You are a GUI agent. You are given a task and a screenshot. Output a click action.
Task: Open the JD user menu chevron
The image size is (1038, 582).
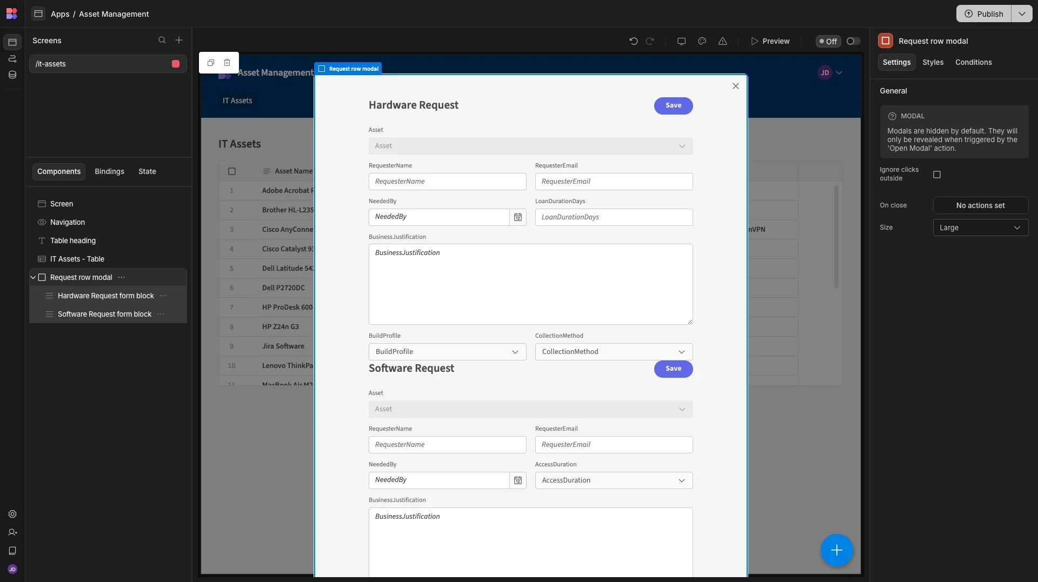[839, 72]
